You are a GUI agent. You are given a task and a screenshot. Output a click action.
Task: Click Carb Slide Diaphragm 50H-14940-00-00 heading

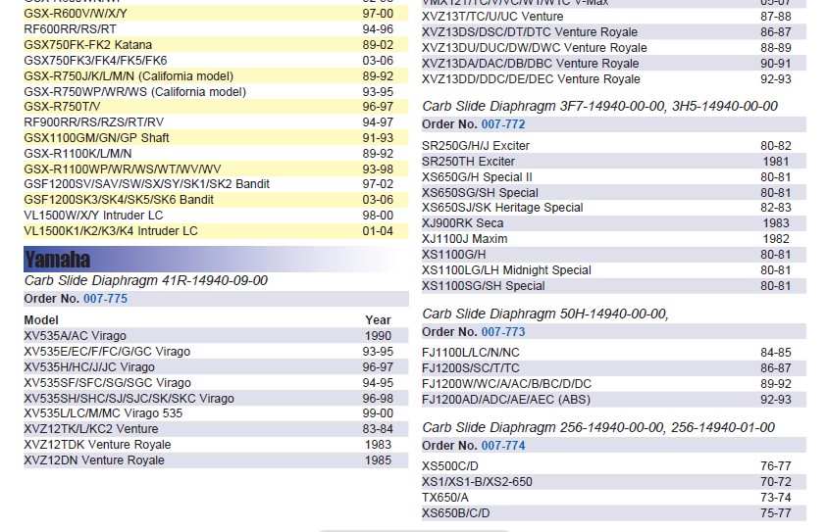click(x=544, y=314)
